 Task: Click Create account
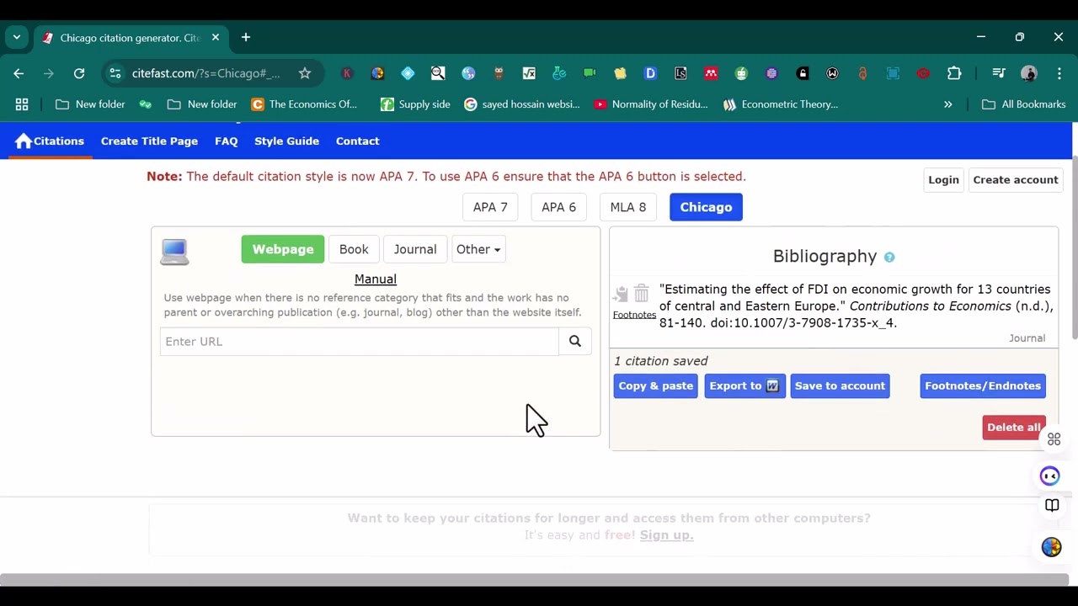(x=1016, y=180)
